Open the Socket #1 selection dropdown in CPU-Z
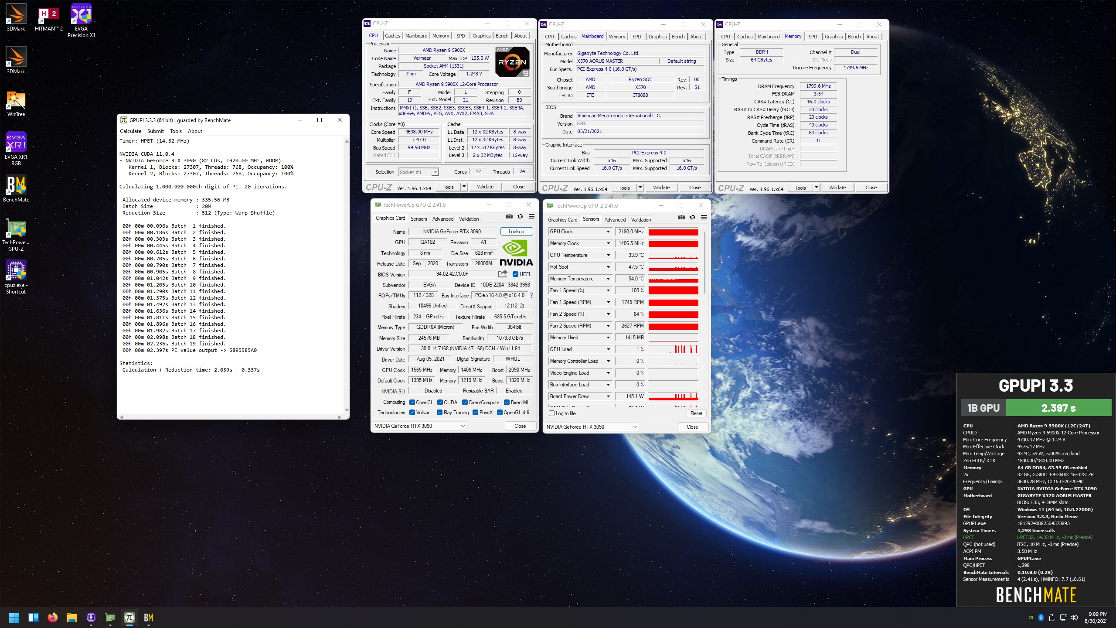1116x628 pixels. [418, 172]
